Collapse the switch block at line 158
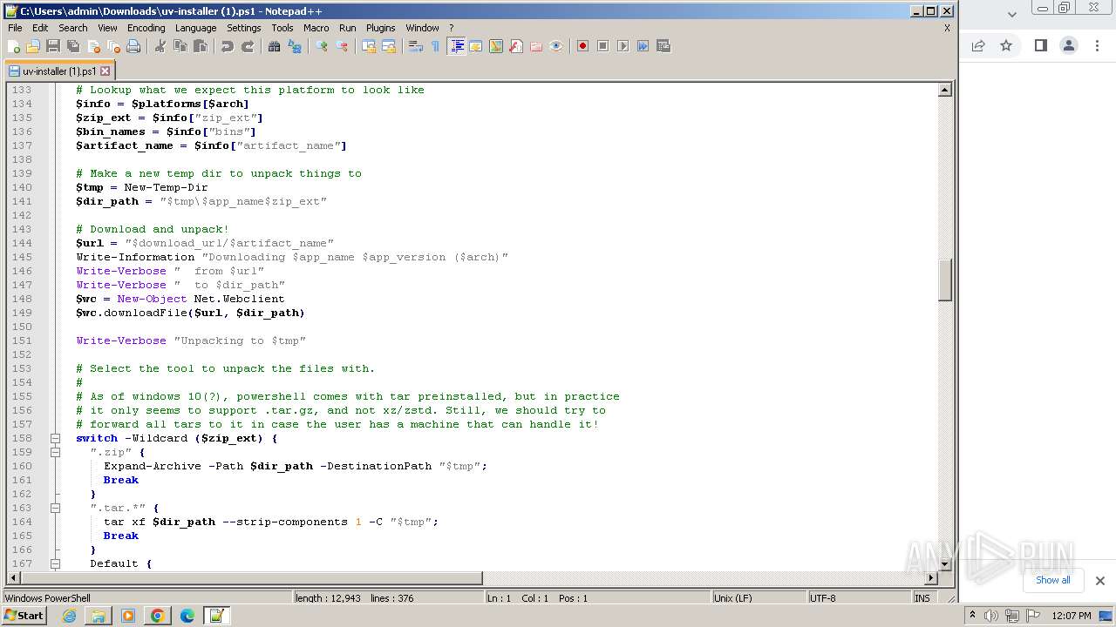 coord(55,438)
